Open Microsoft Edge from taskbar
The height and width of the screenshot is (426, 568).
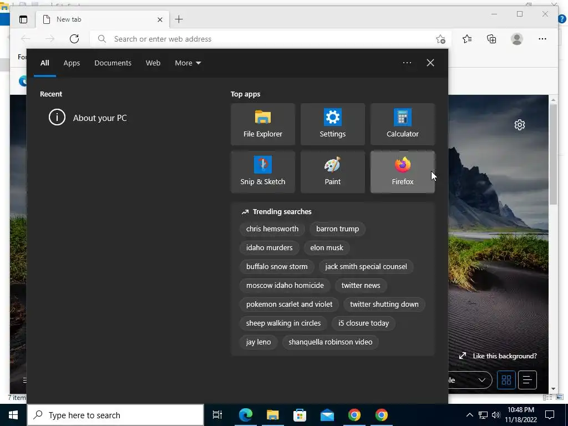[245, 415]
